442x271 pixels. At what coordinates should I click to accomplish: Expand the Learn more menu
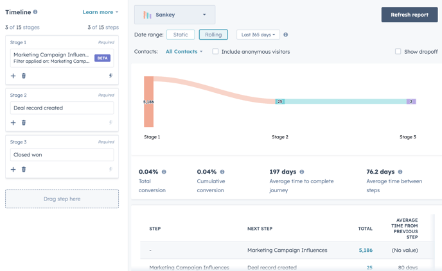click(100, 12)
